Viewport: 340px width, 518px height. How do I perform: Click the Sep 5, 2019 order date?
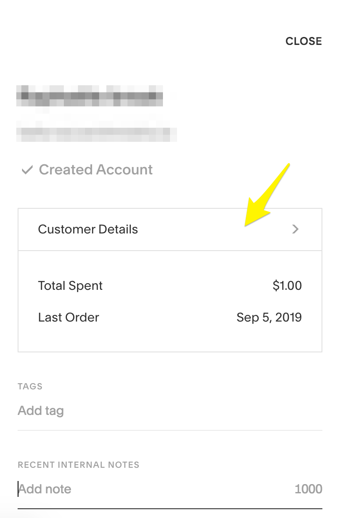coord(269,317)
